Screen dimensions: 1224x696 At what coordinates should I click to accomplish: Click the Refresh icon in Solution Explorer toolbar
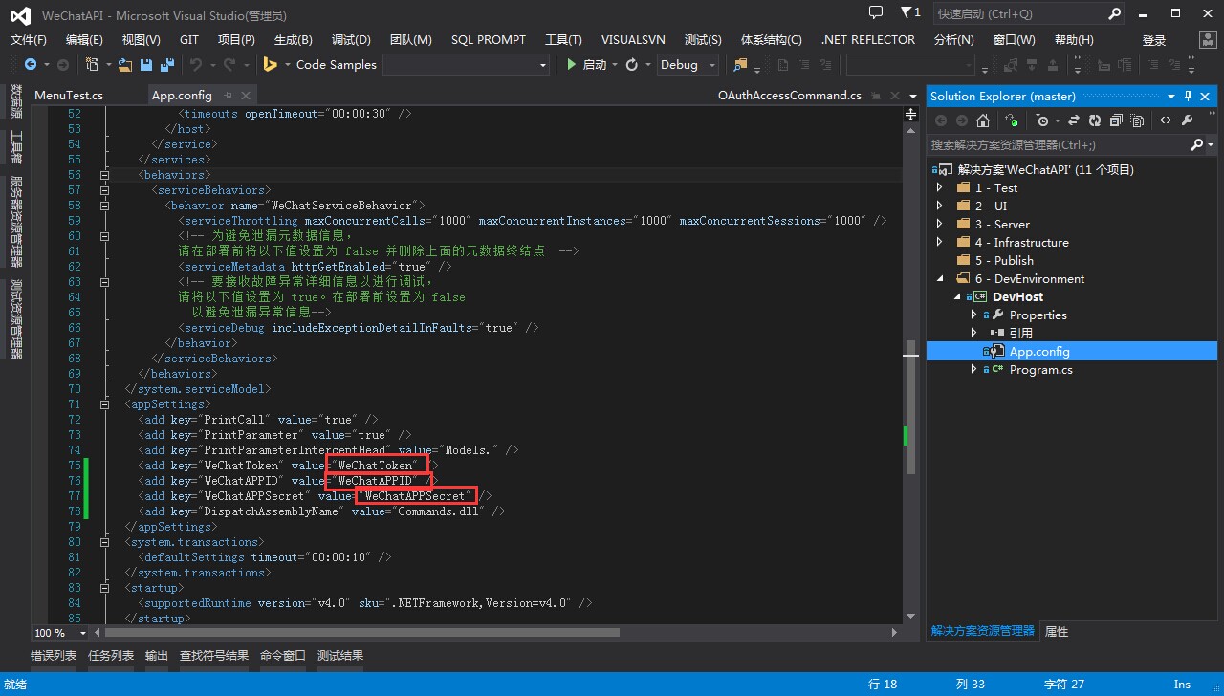1095,120
